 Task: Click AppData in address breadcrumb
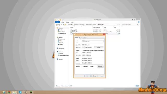coord(76,25)
